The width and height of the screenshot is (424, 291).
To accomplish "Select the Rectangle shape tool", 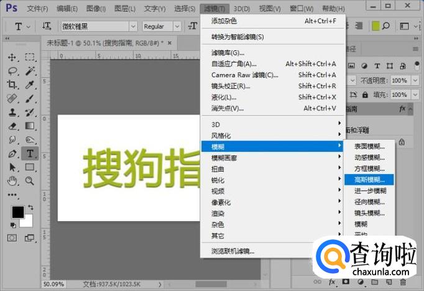I will (x=30, y=167).
